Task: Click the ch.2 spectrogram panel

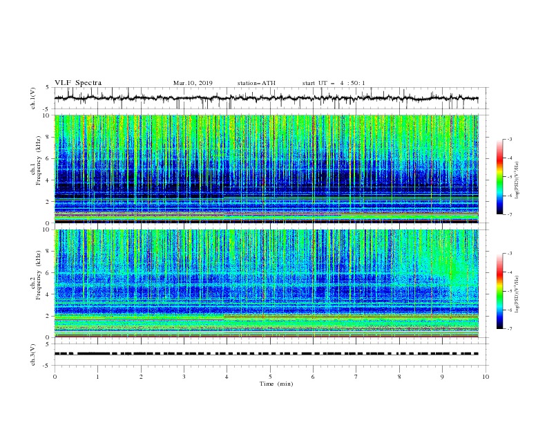Action: point(267,283)
